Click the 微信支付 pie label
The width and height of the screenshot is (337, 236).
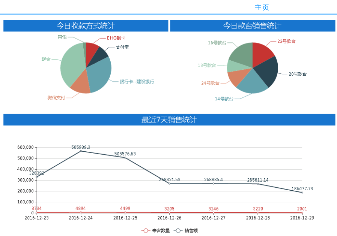tap(56, 98)
